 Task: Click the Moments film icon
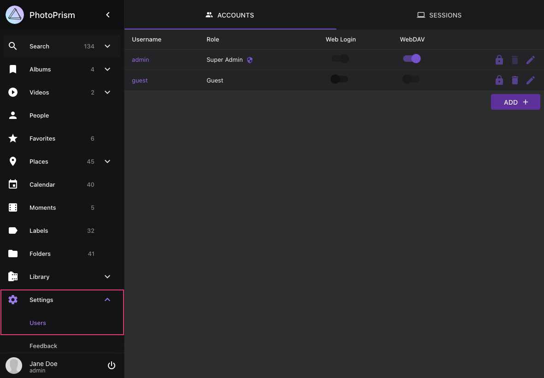[x=13, y=207]
